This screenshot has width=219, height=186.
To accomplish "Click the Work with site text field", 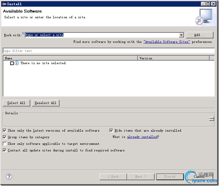I will [102, 35].
